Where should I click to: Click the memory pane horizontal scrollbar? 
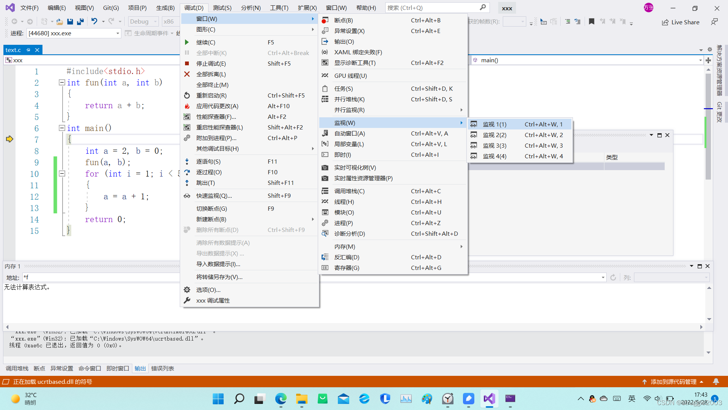pyautogui.click(x=354, y=327)
